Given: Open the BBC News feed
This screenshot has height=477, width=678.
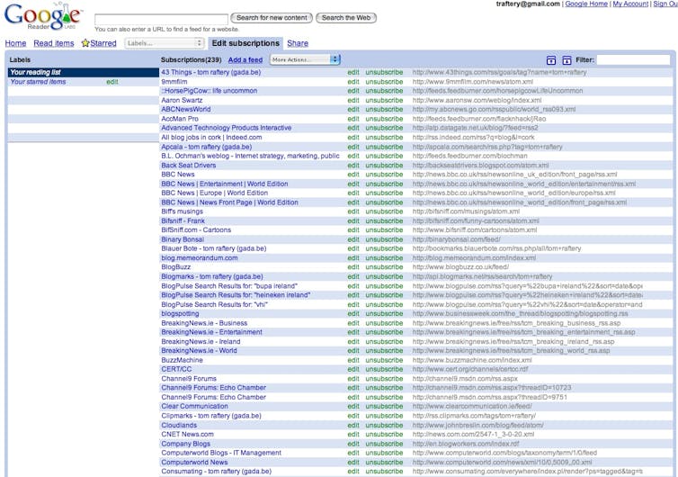Looking at the screenshot, I should [x=178, y=174].
